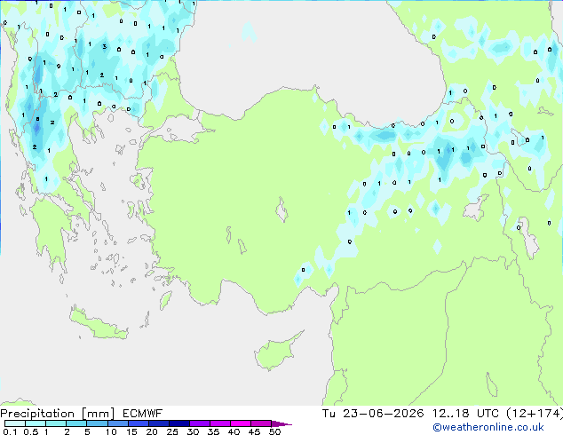This screenshot has height=435, width=563.
Task: Click the '(12+174)' forecast offset text
Action: [535, 414]
